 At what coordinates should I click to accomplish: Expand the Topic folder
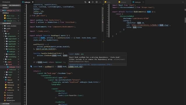pyautogui.click(x=10, y=75)
